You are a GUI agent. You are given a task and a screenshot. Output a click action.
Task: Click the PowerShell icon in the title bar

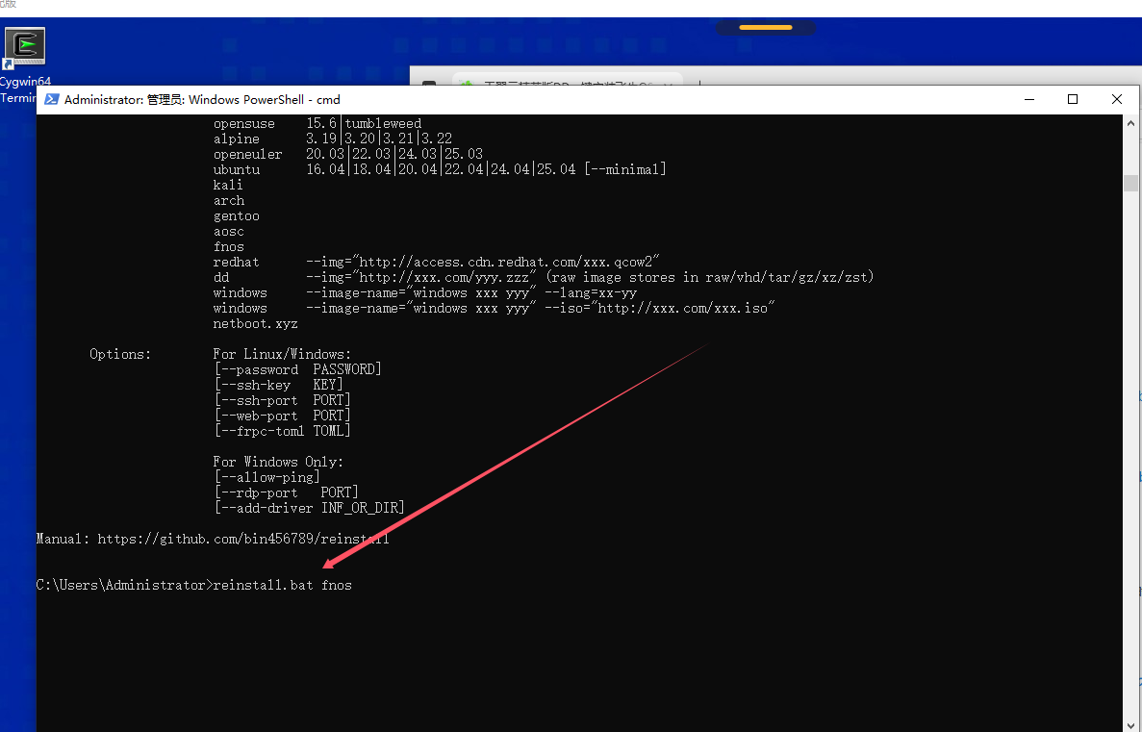[x=51, y=99]
